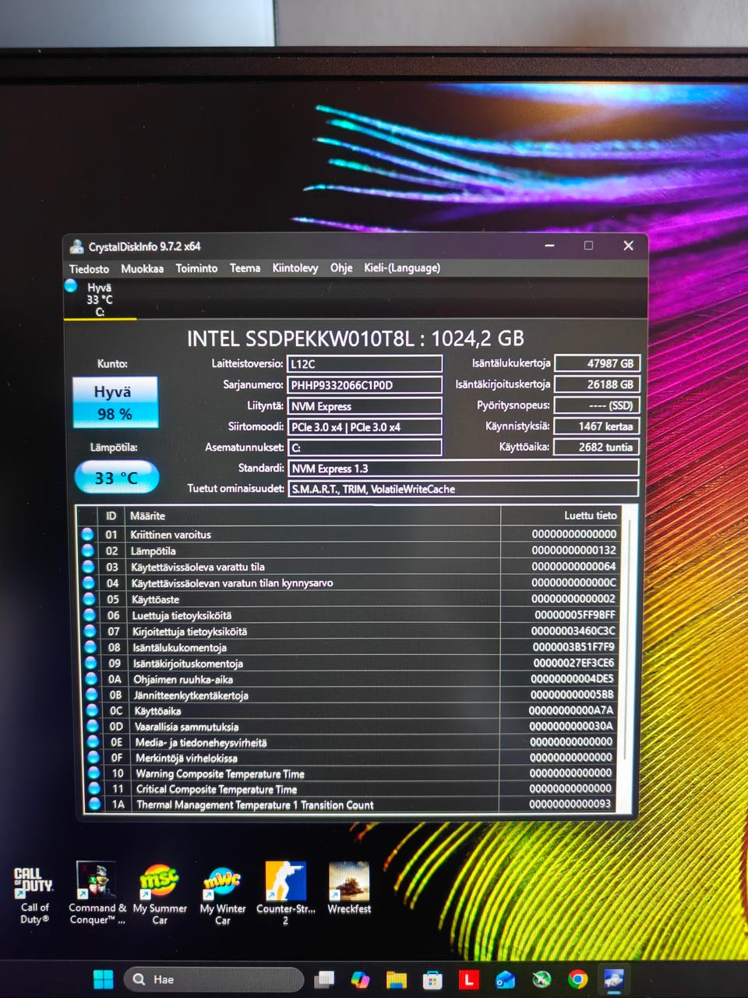Click the 33 °C temperature button
Viewport: 748px width, 998px height.
(116, 478)
